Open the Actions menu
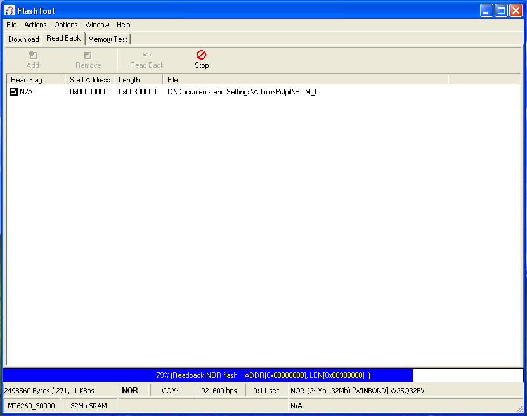This screenshot has height=416, width=527. (x=36, y=25)
